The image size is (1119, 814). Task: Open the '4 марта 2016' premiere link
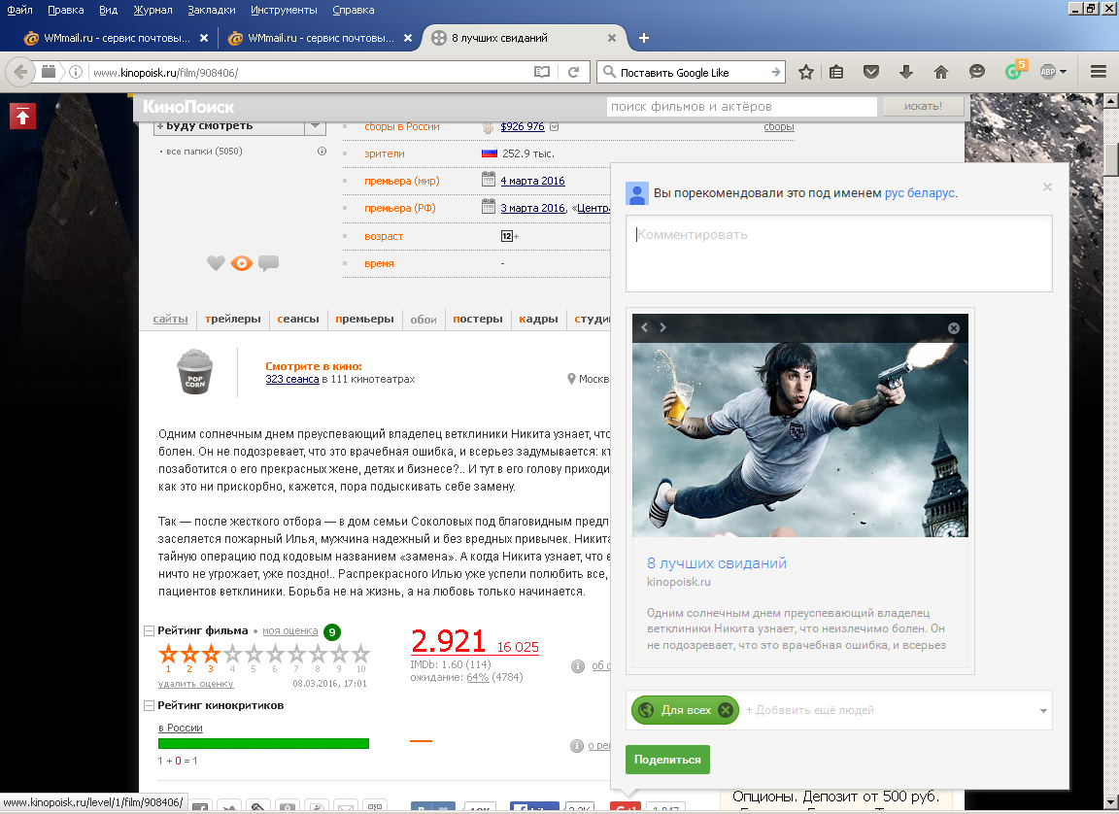pos(532,181)
